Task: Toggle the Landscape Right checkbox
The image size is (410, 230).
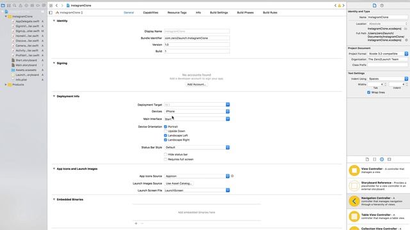Action: point(165,140)
